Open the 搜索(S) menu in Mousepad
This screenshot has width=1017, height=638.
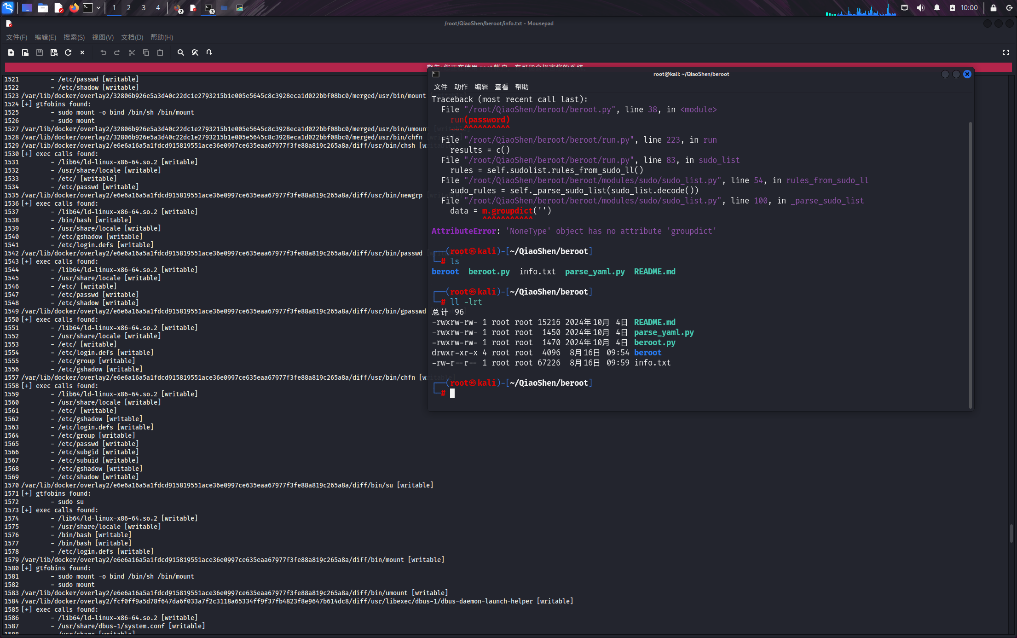74,37
